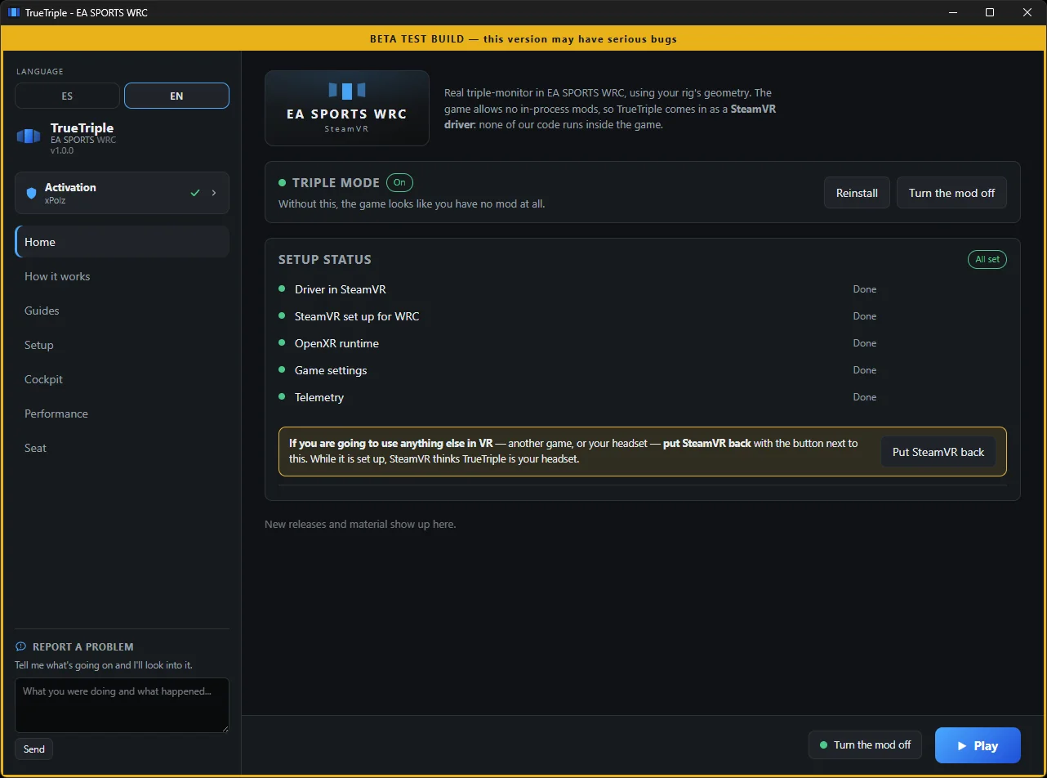This screenshot has height=778, width=1047.
Task: Focus the problem description text box
Action: 122,704
